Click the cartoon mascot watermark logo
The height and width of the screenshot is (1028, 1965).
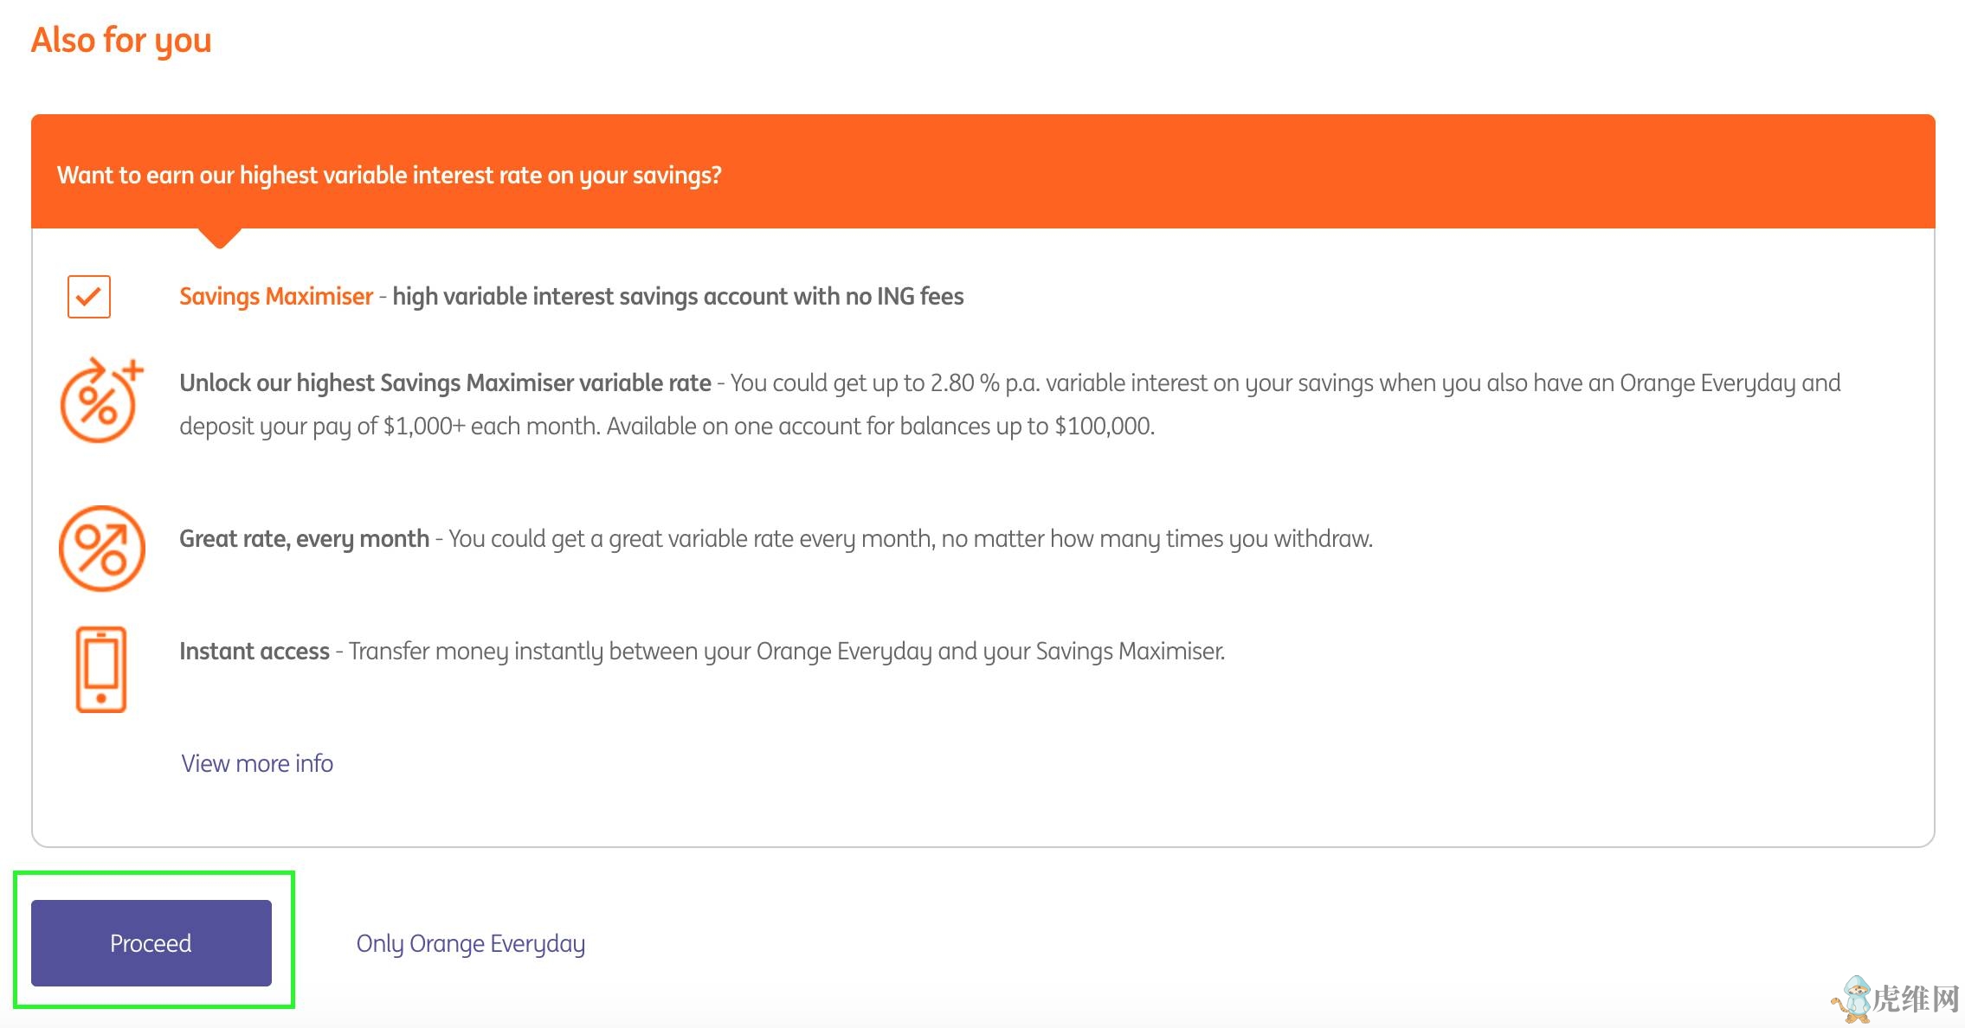(1852, 999)
